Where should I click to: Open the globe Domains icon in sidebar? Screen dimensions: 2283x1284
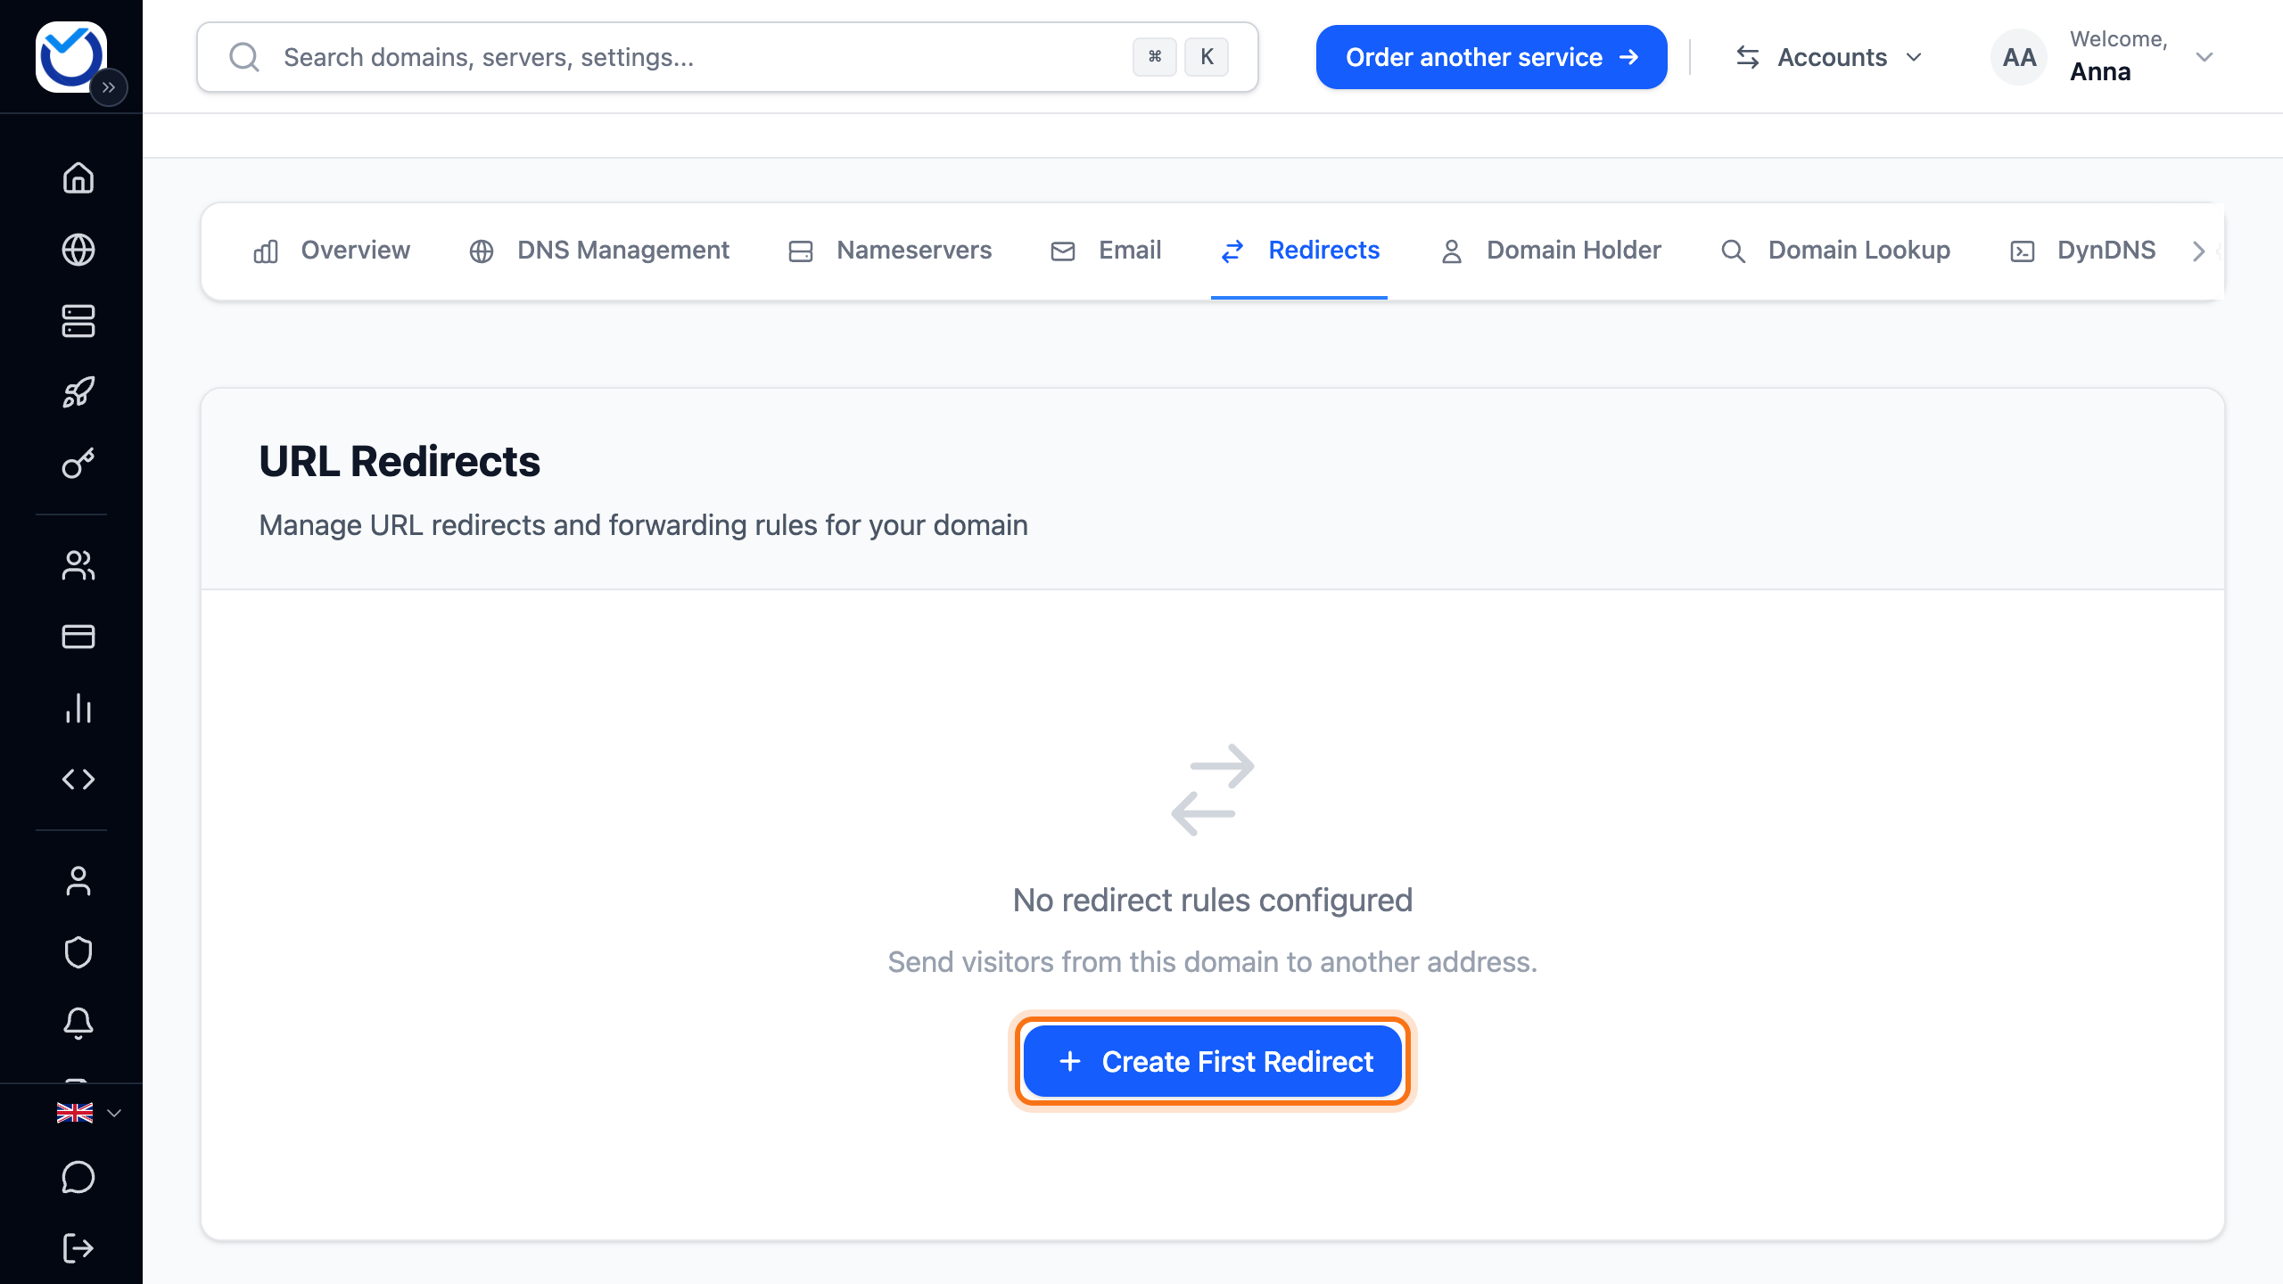click(x=78, y=250)
